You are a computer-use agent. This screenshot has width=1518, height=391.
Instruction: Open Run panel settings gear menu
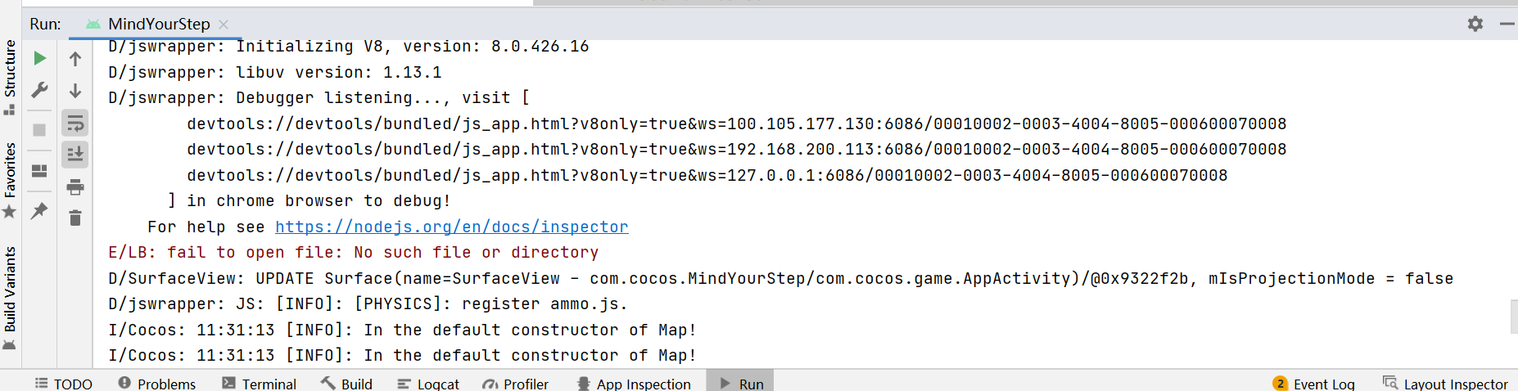point(1475,24)
